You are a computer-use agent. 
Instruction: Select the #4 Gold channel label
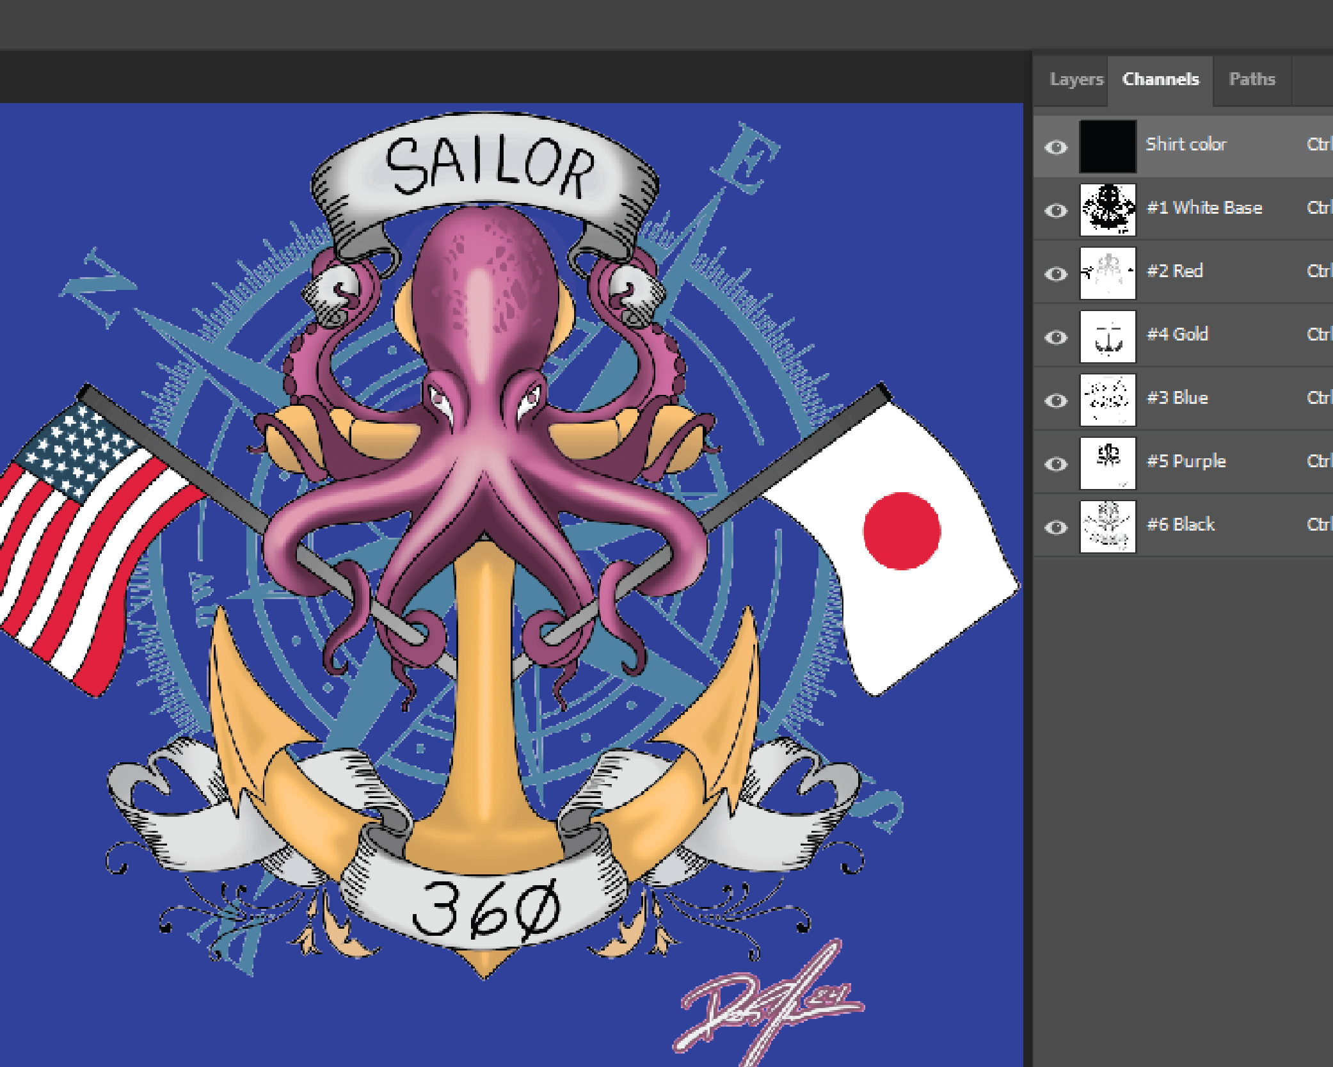1177,334
